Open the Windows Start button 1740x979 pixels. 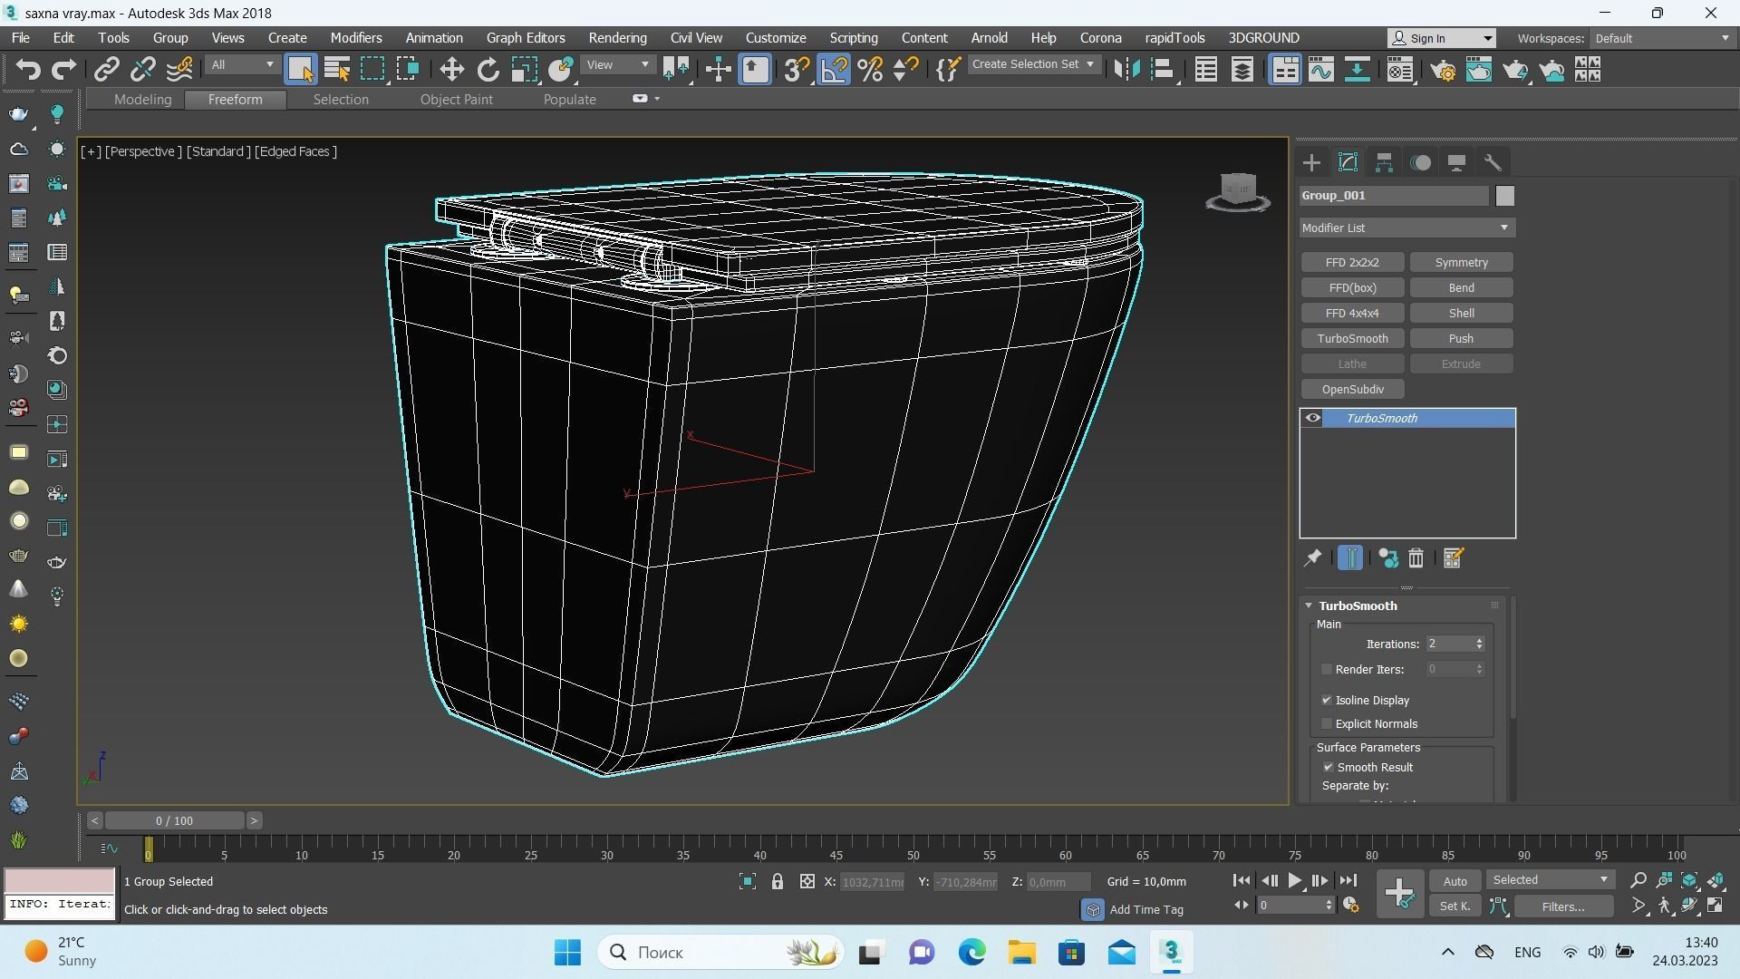coord(567,952)
